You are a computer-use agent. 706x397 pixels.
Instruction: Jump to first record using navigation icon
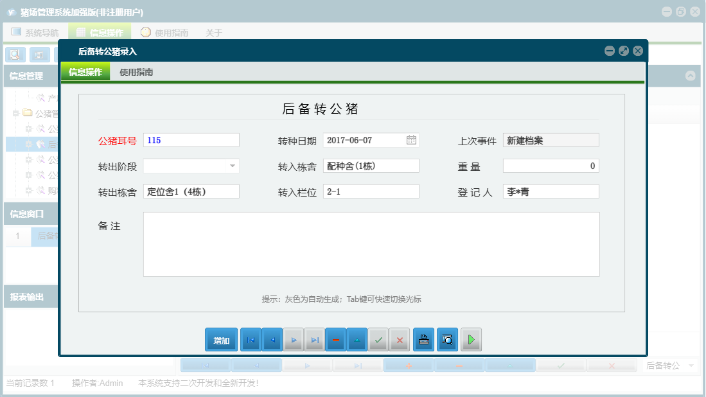pyautogui.click(x=250, y=340)
